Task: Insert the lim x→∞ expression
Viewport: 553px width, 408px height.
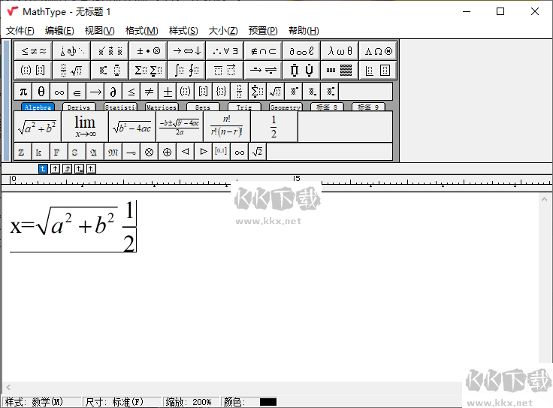Action: [x=85, y=127]
